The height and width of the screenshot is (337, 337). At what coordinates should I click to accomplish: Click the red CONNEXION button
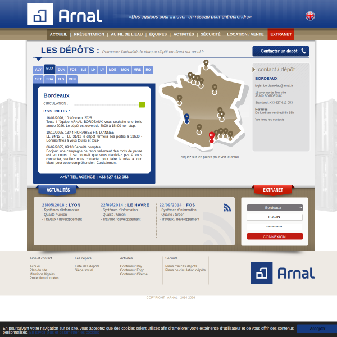[275, 236]
